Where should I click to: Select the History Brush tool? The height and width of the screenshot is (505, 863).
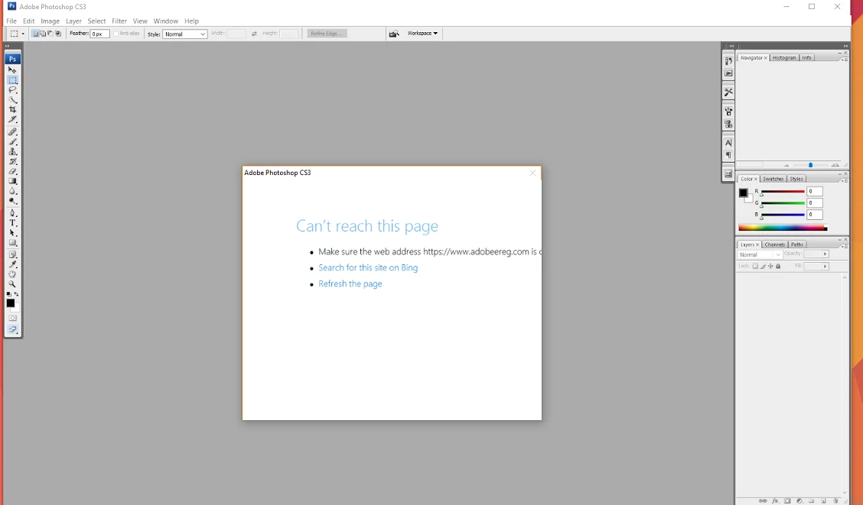tap(12, 161)
